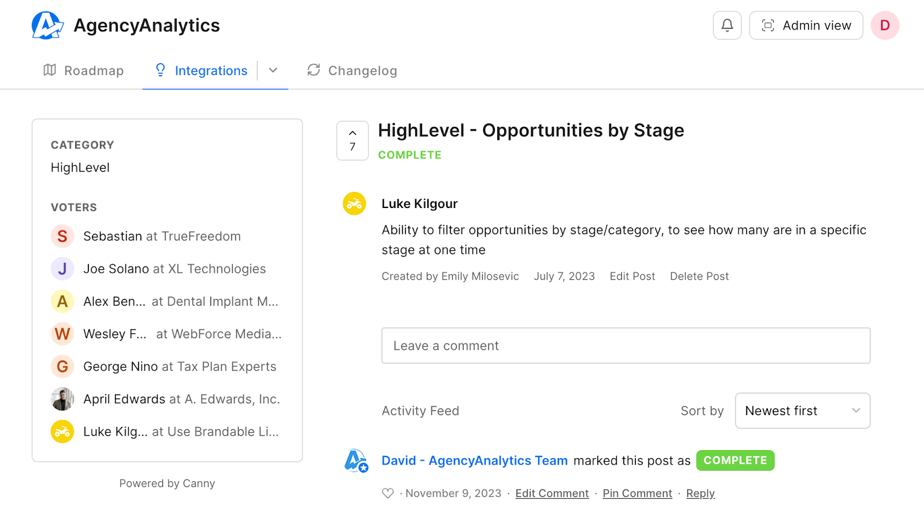
Task: Switch to Admin view
Action: point(806,25)
